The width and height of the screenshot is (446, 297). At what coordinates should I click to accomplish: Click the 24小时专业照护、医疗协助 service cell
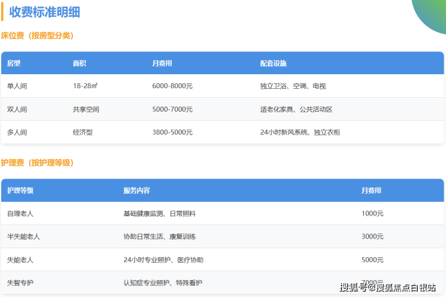tap(163, 260)
